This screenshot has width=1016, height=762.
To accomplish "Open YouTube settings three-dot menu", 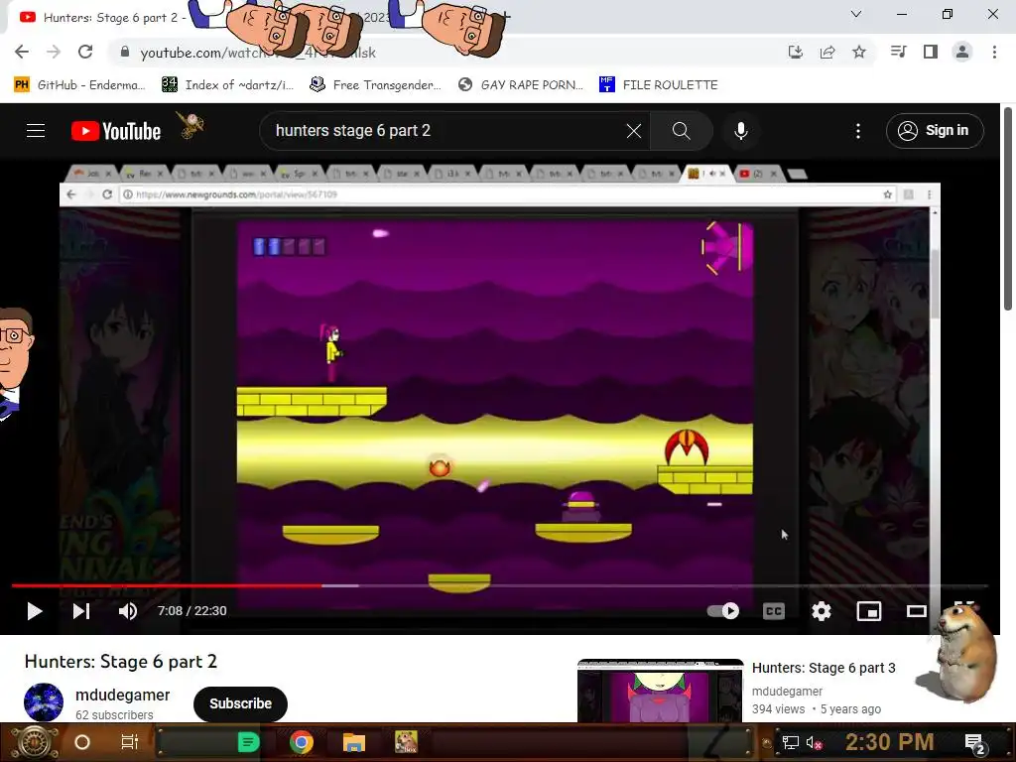I will [858, 131].
